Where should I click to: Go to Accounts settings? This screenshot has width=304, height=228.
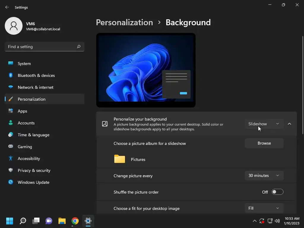45,123
